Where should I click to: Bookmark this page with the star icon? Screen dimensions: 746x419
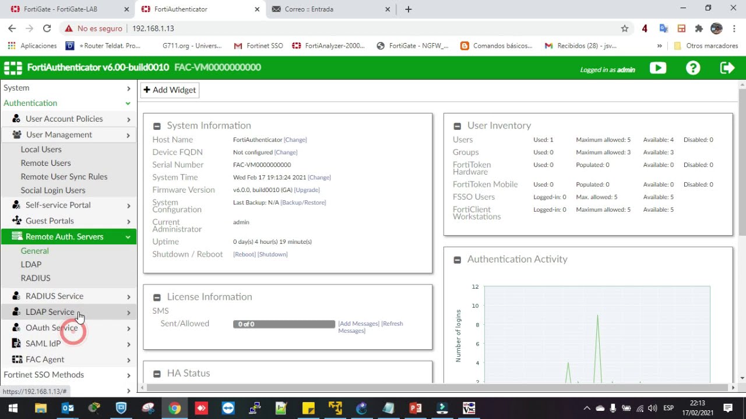625,29
